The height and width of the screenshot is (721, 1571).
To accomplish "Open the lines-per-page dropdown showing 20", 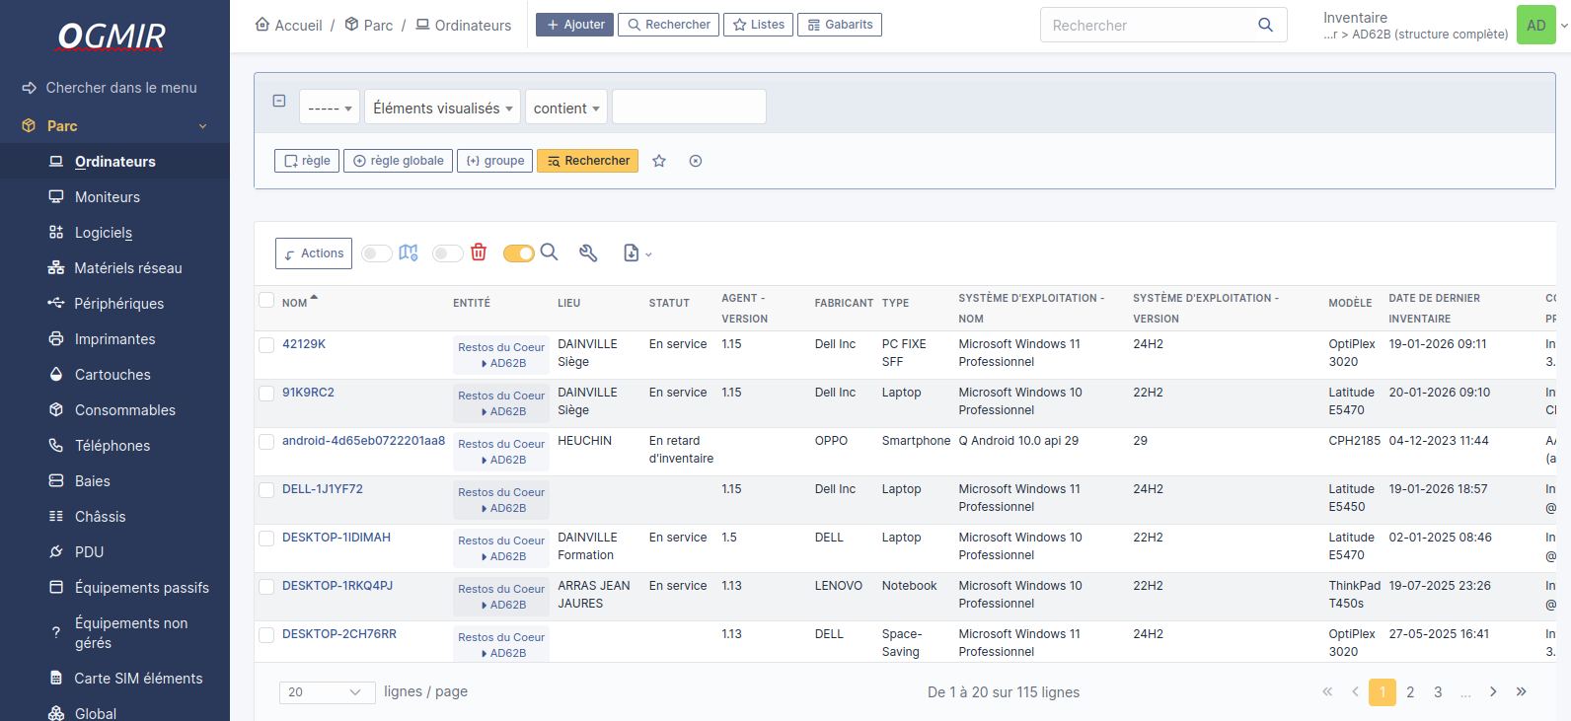I will (327, 692).
